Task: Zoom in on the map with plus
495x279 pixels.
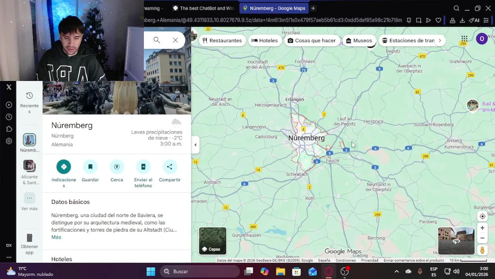Action: [482, 228]
